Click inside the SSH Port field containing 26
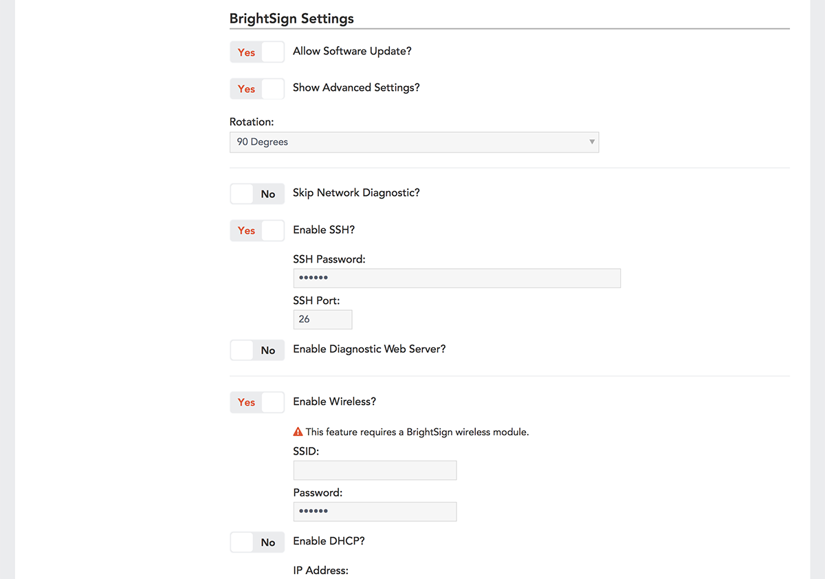The height and width of the screenshot is (579, 825). 322,319
